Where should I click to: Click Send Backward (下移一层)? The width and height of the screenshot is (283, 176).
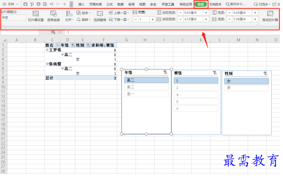click(118, 20)
